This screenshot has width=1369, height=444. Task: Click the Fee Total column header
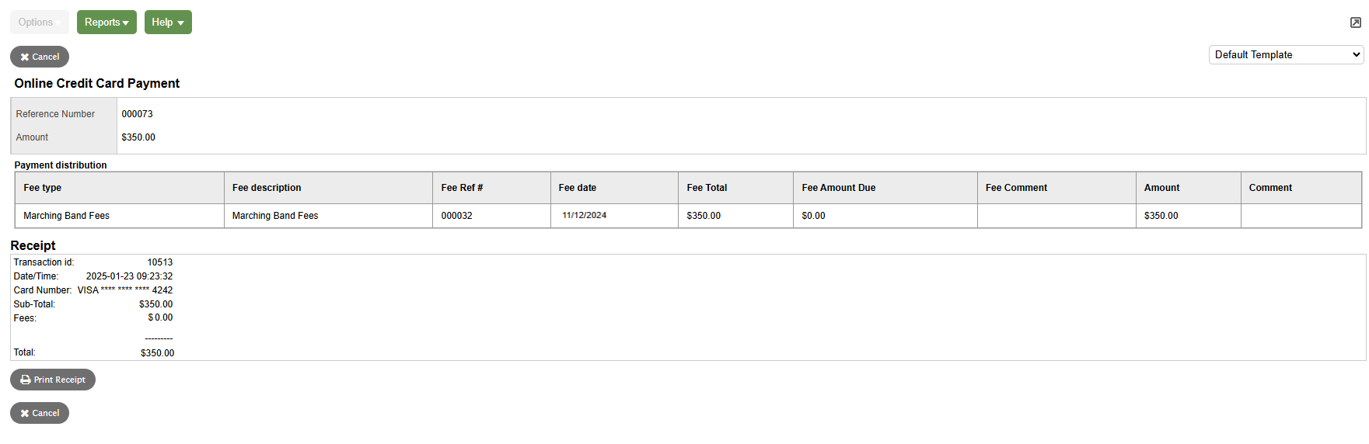pos(707,188)
